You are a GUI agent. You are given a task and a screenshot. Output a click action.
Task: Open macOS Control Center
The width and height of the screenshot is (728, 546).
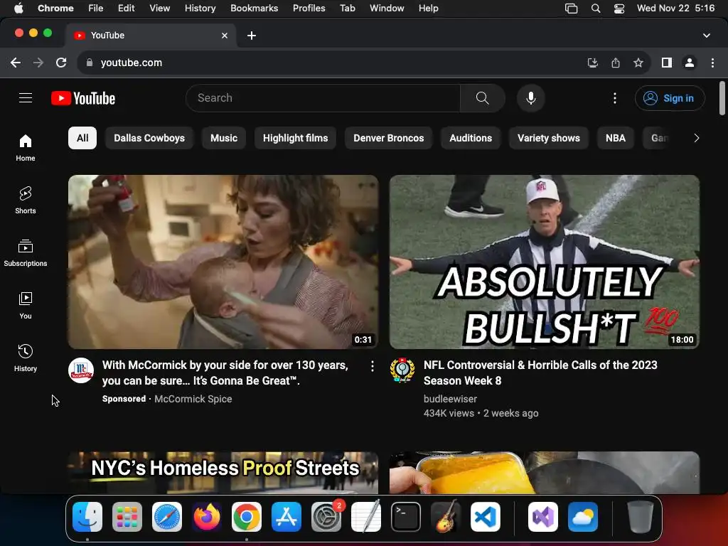619,9
